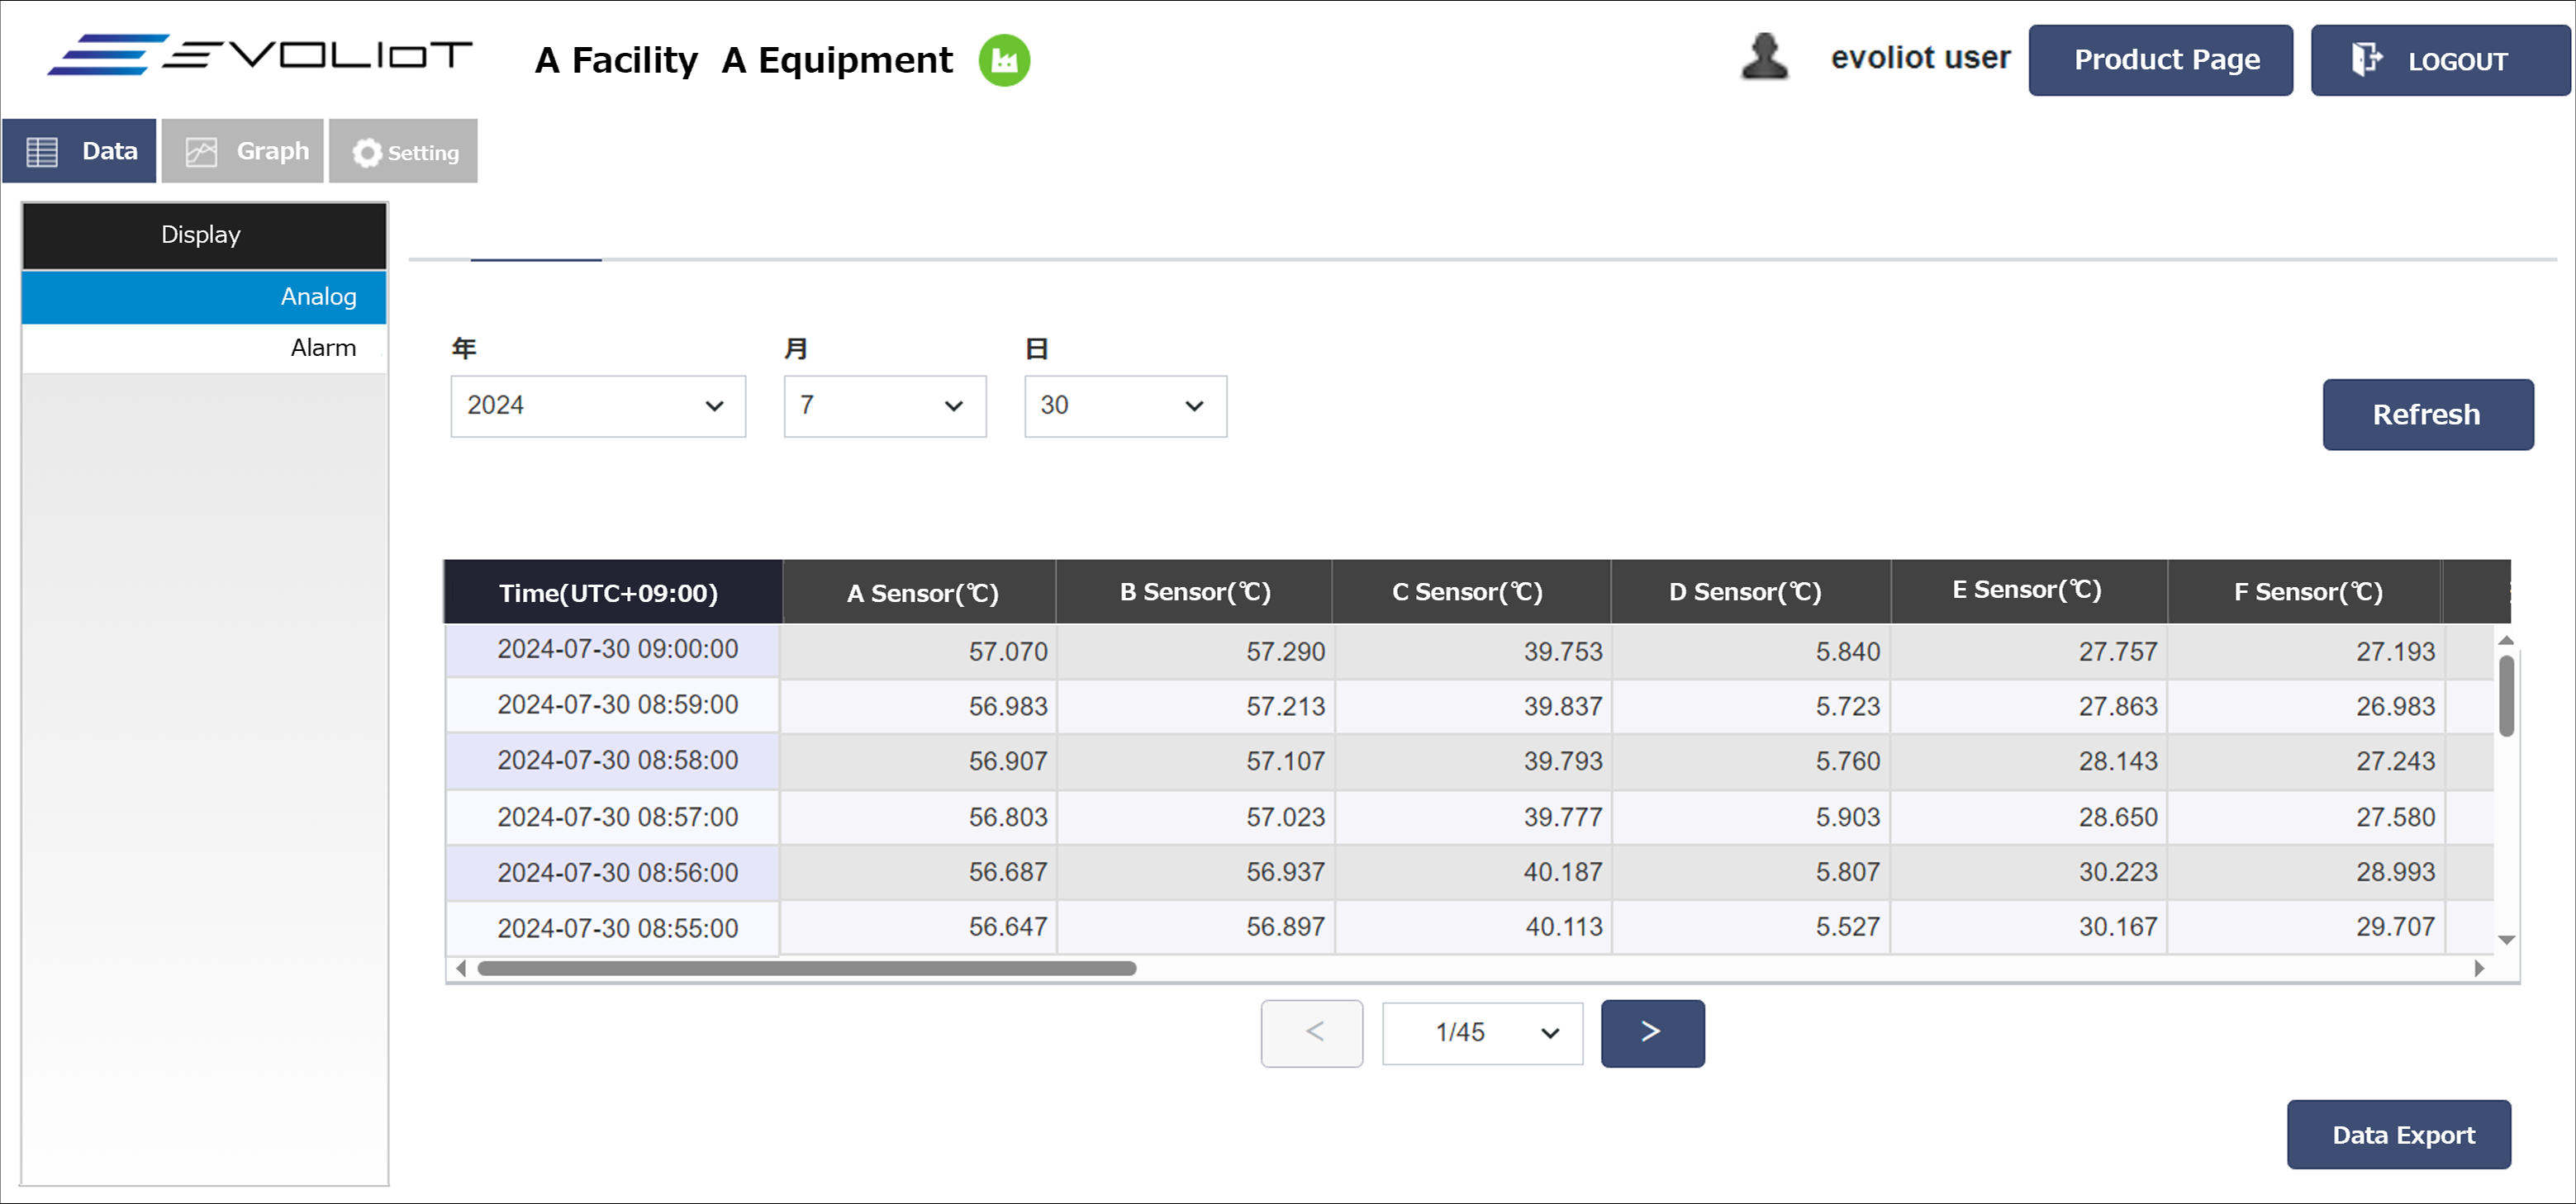Click the Data table icon

point(42,152)
